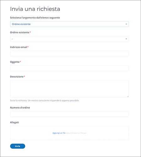Click the Invia una richiesta heading
Image resolution: width=141 pixels, height=157 pixels.
click(x=35, y=9)
